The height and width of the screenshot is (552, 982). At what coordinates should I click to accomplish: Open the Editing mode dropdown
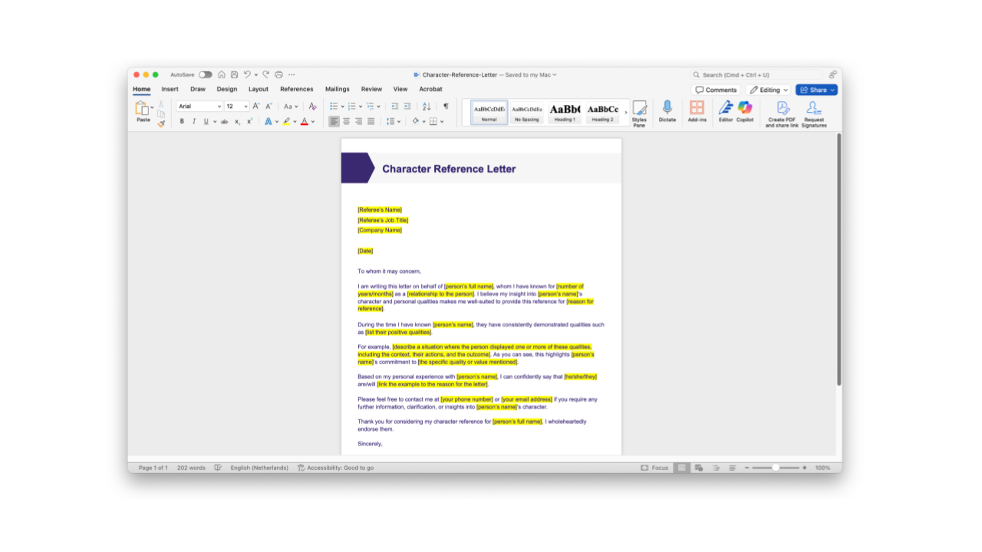768,90
